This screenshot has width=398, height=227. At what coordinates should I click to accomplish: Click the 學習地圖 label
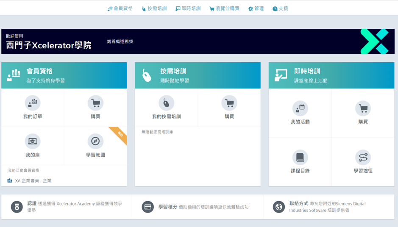[x=95, y=155]
